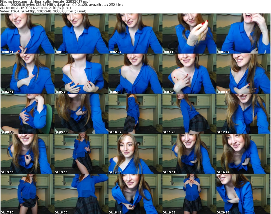
Task: Select the frame stamped 00:04:07
Action: [x=243, y=34]
